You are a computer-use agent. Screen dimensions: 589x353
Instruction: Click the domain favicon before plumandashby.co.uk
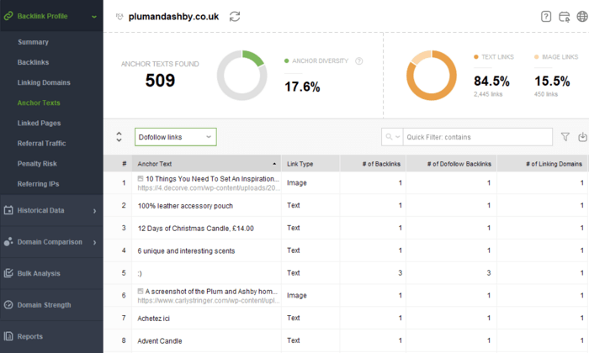[119, 17]
